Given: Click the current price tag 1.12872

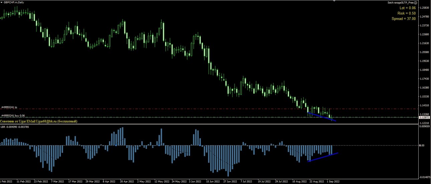Looking at the screenshot, I should [425, 118].
